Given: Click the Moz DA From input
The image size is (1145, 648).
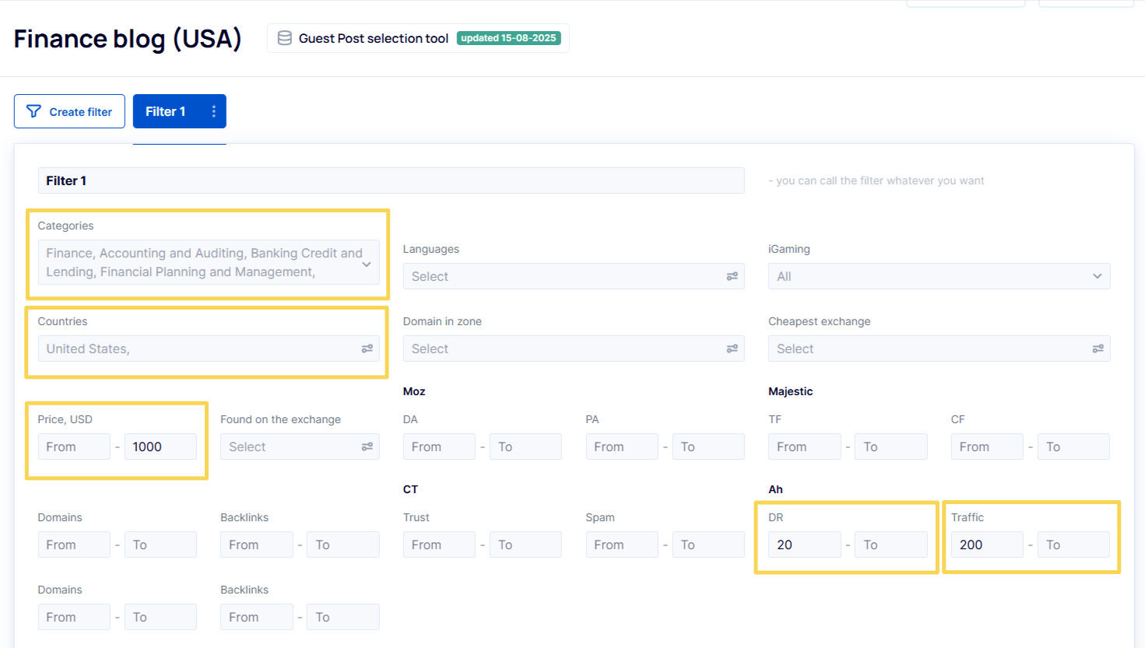Looking at the screenshot, I should [438, 447].
